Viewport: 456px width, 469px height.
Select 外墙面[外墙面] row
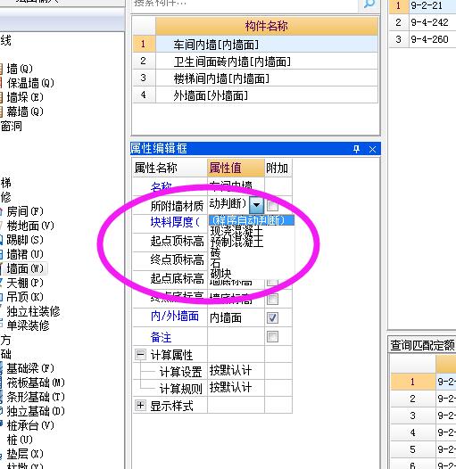(255, 95)
